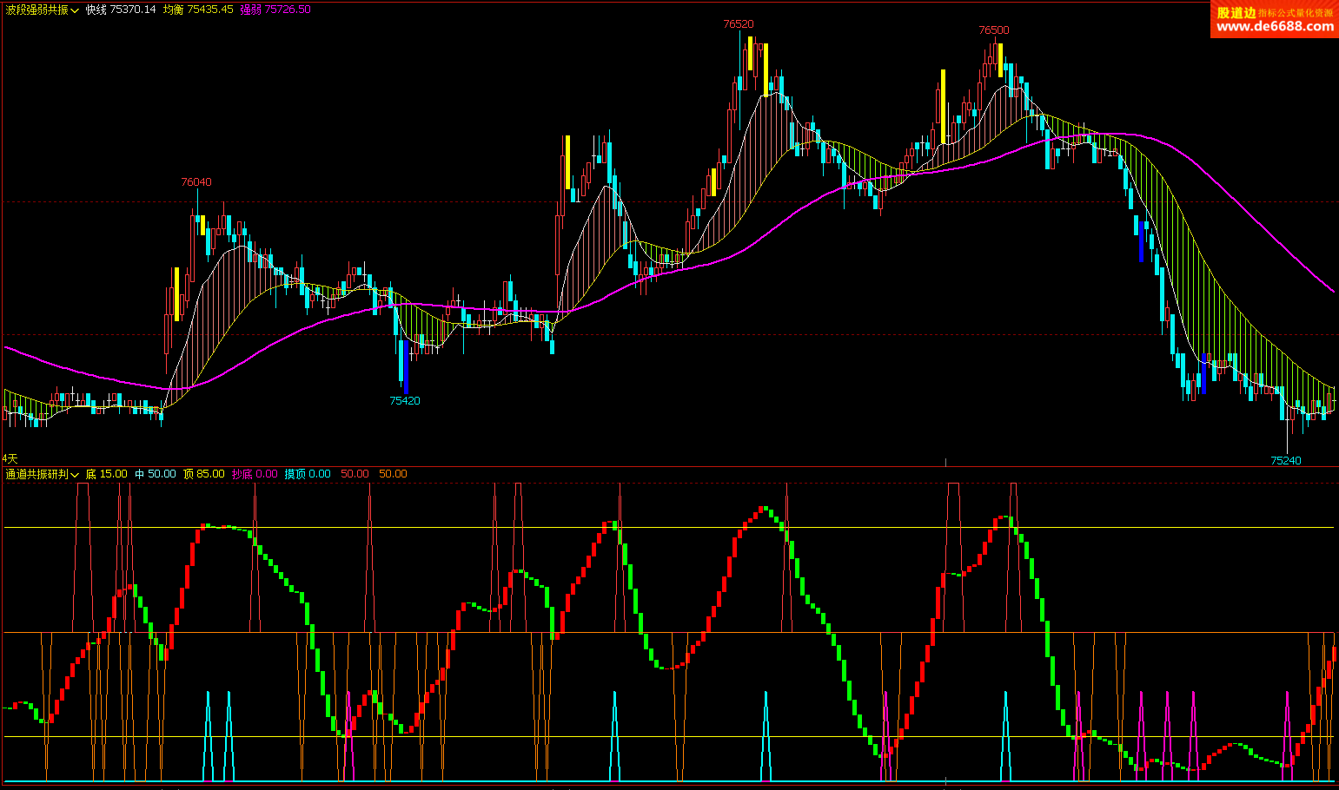Click the 4天 period label

[10, 458]
